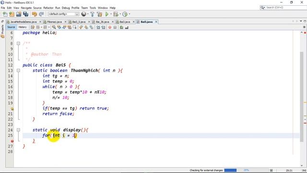307x173 pixels.
Task: Open the default config combo box
Action: point(63,14)
